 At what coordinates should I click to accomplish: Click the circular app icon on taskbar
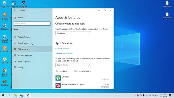tap(22, 95)
